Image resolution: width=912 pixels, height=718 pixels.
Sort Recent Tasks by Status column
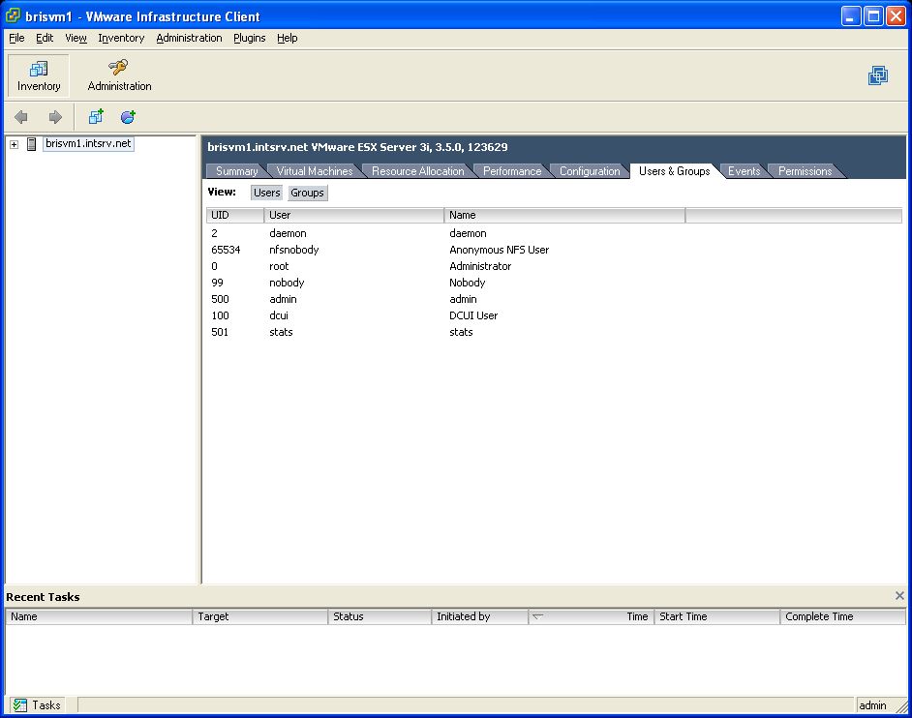coord(380,616)
